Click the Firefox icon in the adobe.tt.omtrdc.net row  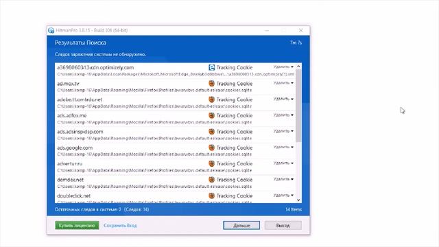pyautogui.click(x=212, y=99)
